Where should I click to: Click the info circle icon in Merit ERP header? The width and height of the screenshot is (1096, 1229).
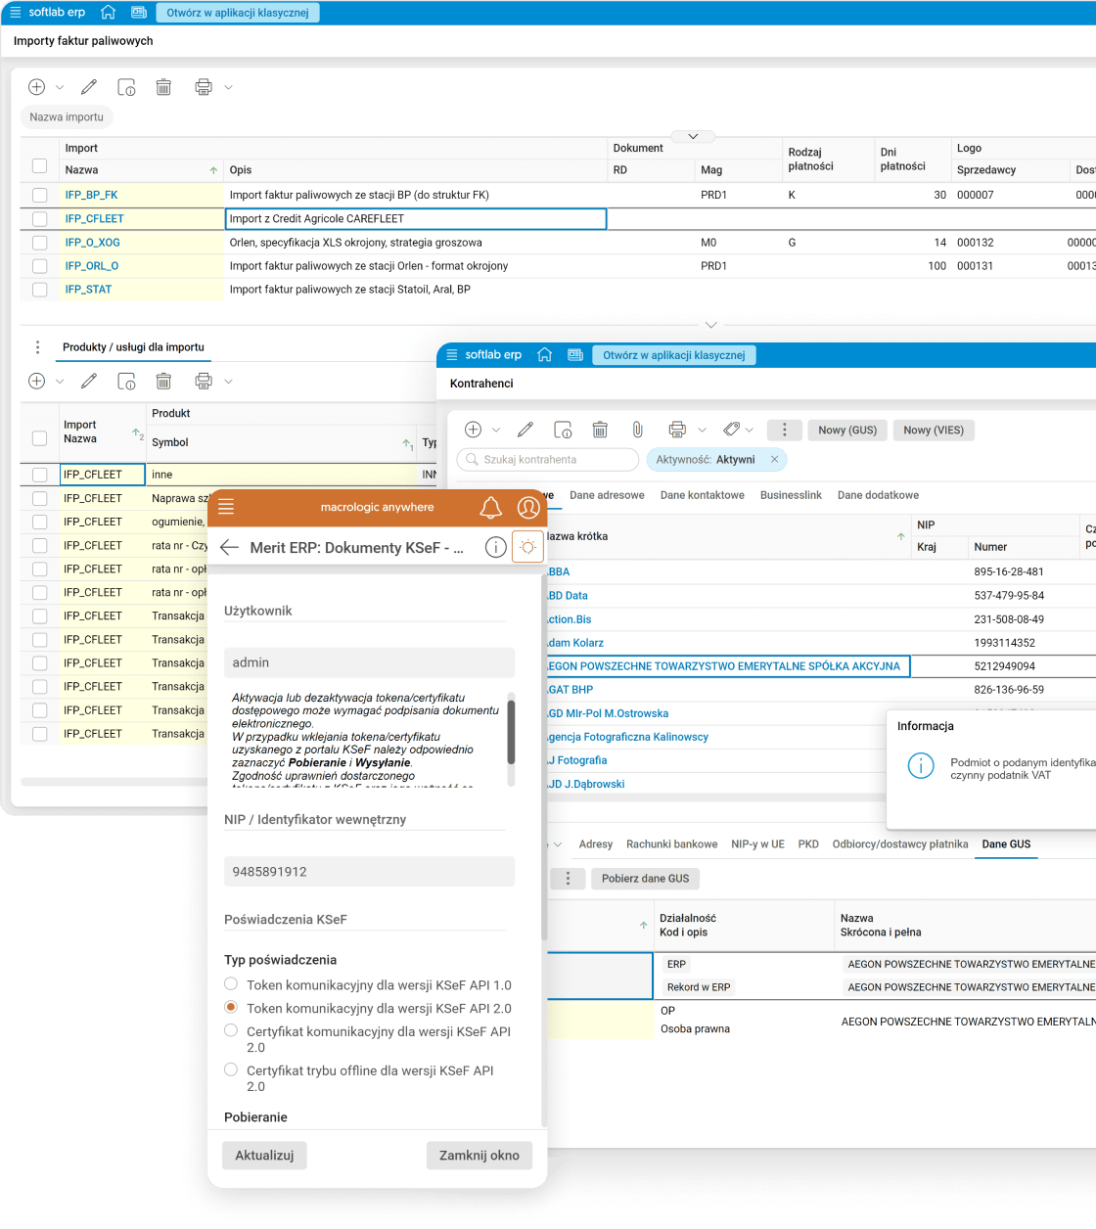[496, 548]
